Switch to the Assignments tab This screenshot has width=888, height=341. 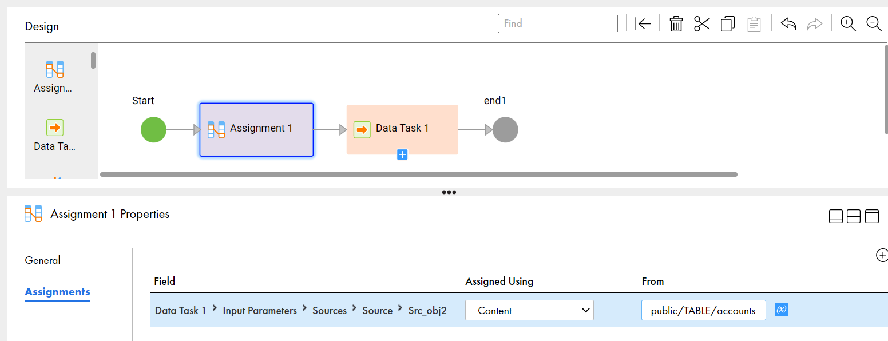point(57,292)
